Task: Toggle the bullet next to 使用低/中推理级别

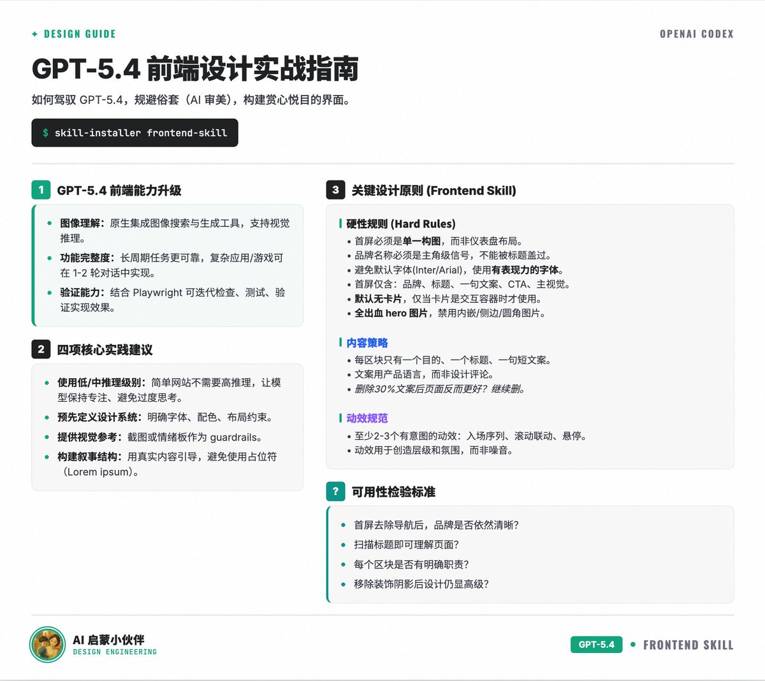Action: pos(46,383)
